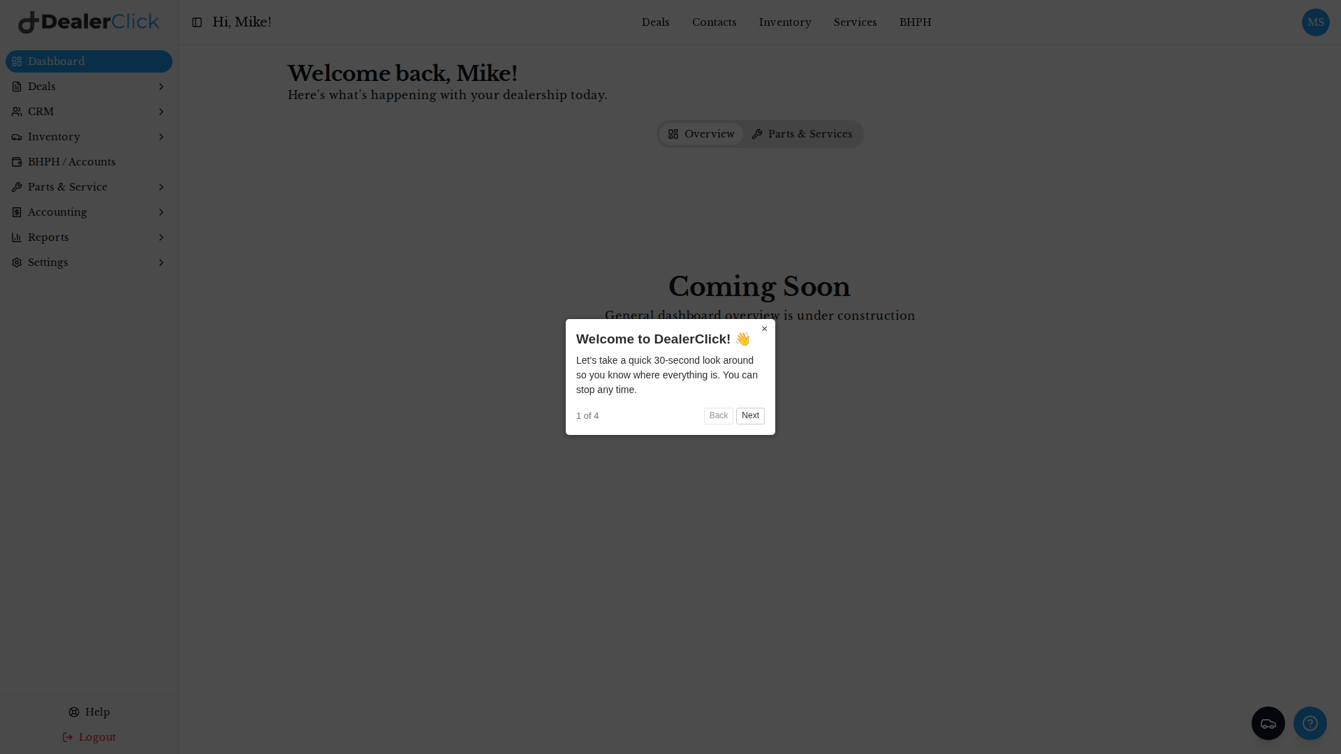Viewport: 1341px width, 754px height.
Task: Click the Logout link label
Action: (x=97, y=737)
